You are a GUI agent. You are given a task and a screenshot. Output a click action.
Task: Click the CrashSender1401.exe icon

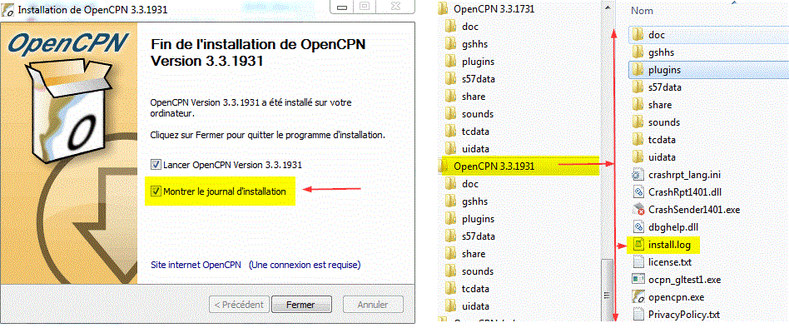[638, 210]
